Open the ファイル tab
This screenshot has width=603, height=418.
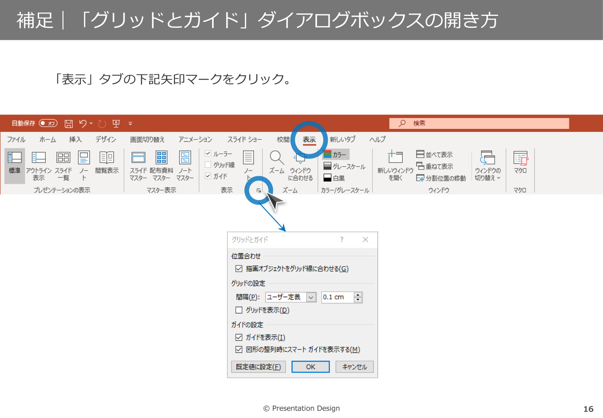point(16,139)
